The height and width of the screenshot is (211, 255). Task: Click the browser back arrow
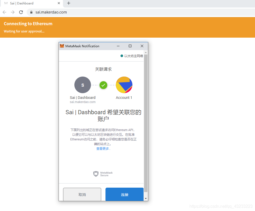[5, 12]
